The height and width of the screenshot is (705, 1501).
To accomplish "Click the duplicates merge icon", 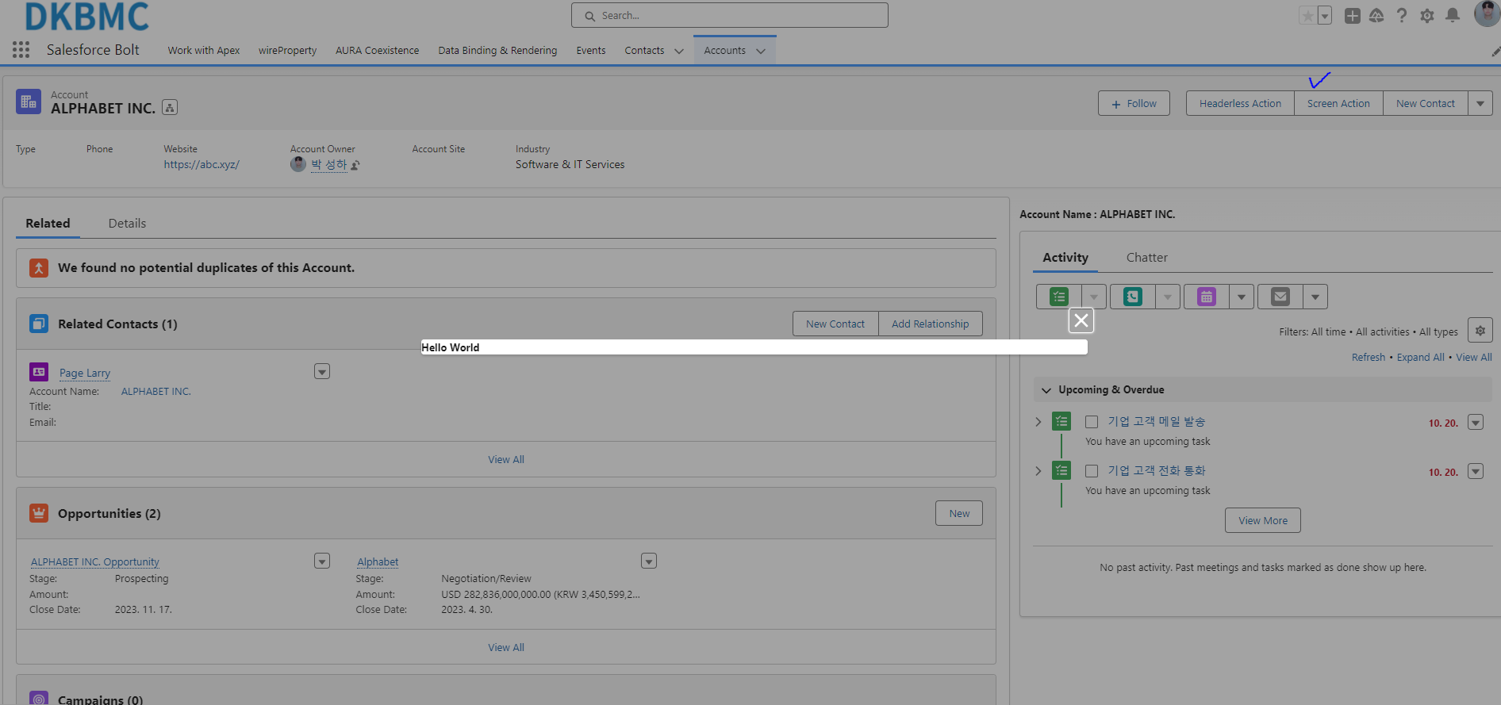I will point(39,268).
